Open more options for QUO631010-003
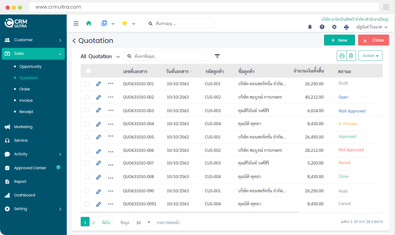This screenshot has width=395, height=235. pyautogui.click(x=111, y=111)
